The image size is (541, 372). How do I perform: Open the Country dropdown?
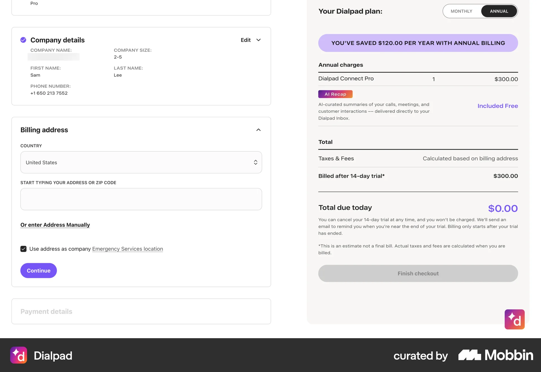click(141, 162)
